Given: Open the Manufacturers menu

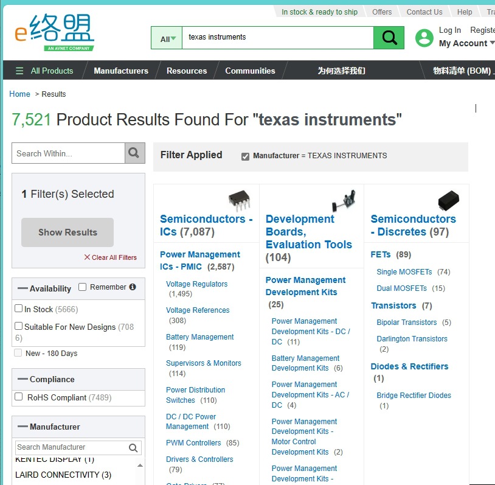Looking at the screenshot, I should pos(121,71).
